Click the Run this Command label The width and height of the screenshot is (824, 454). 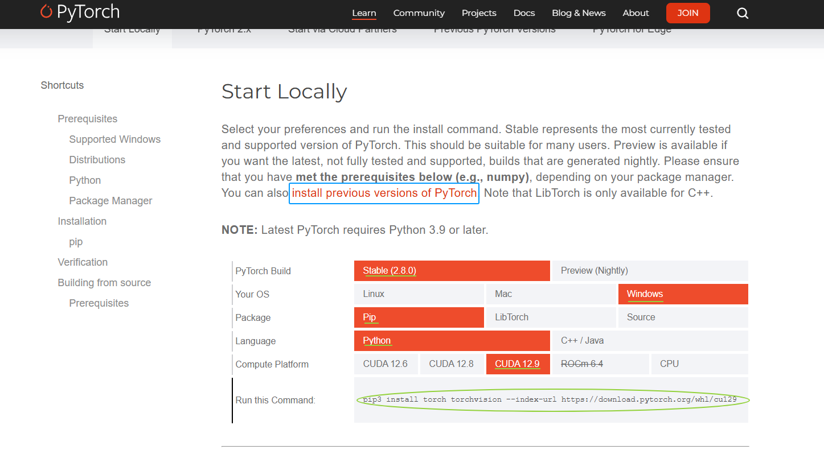point(275,400)
